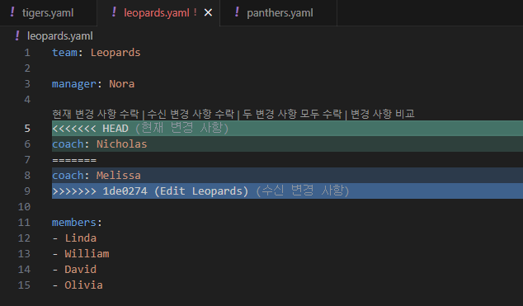Close the leopards.yaml tab
The height and width of the screenshot is (306, 523).
208,12
